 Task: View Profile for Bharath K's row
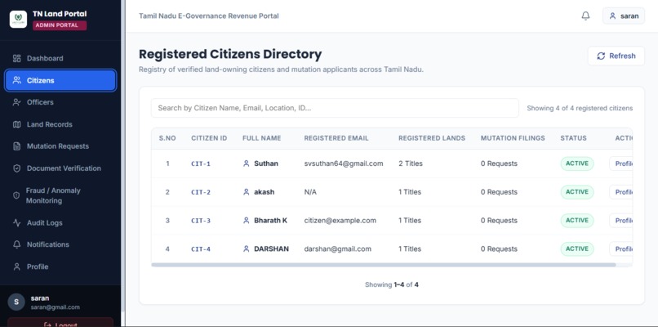(621, 220)
